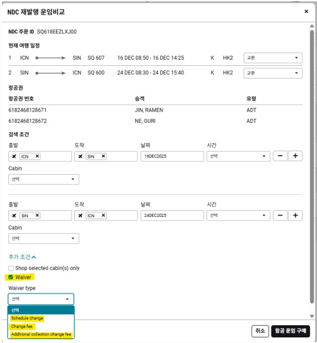
Task: Click plane icon in second 출발 field
Action: click(14, 216)
